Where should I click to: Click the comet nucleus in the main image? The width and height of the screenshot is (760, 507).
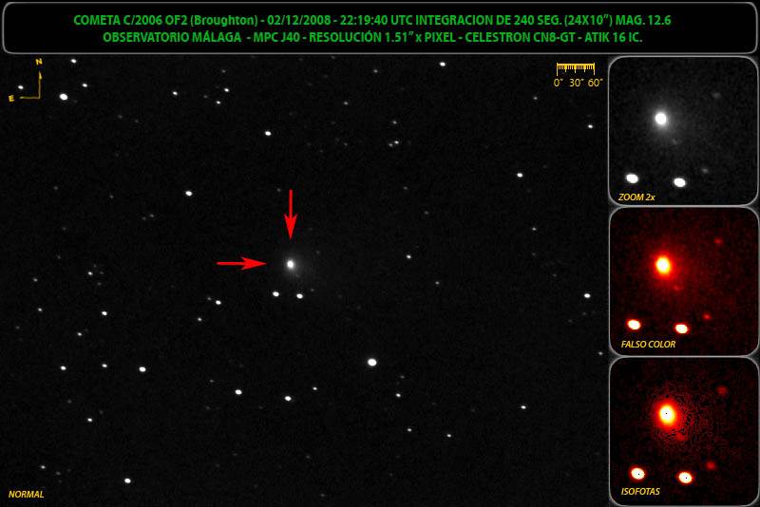(291, 264)
